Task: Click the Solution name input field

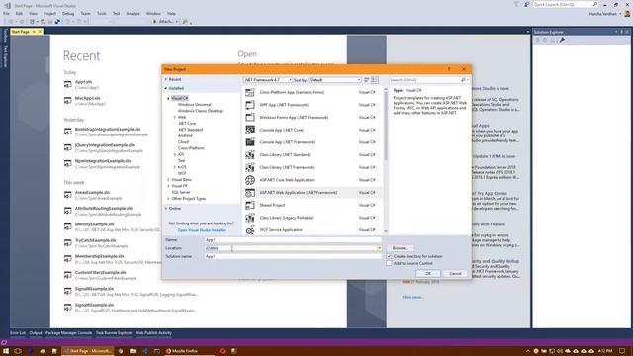Action: tap(293, 256)
